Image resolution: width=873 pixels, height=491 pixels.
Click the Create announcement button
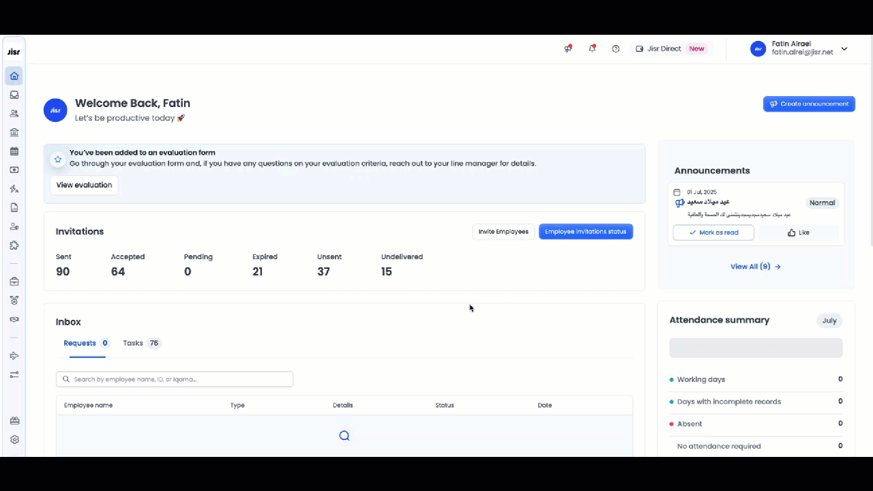[x=809, y=104]
